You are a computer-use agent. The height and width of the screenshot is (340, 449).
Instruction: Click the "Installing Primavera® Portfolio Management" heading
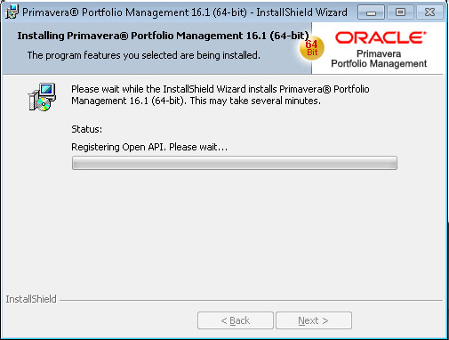coord(163,36)
